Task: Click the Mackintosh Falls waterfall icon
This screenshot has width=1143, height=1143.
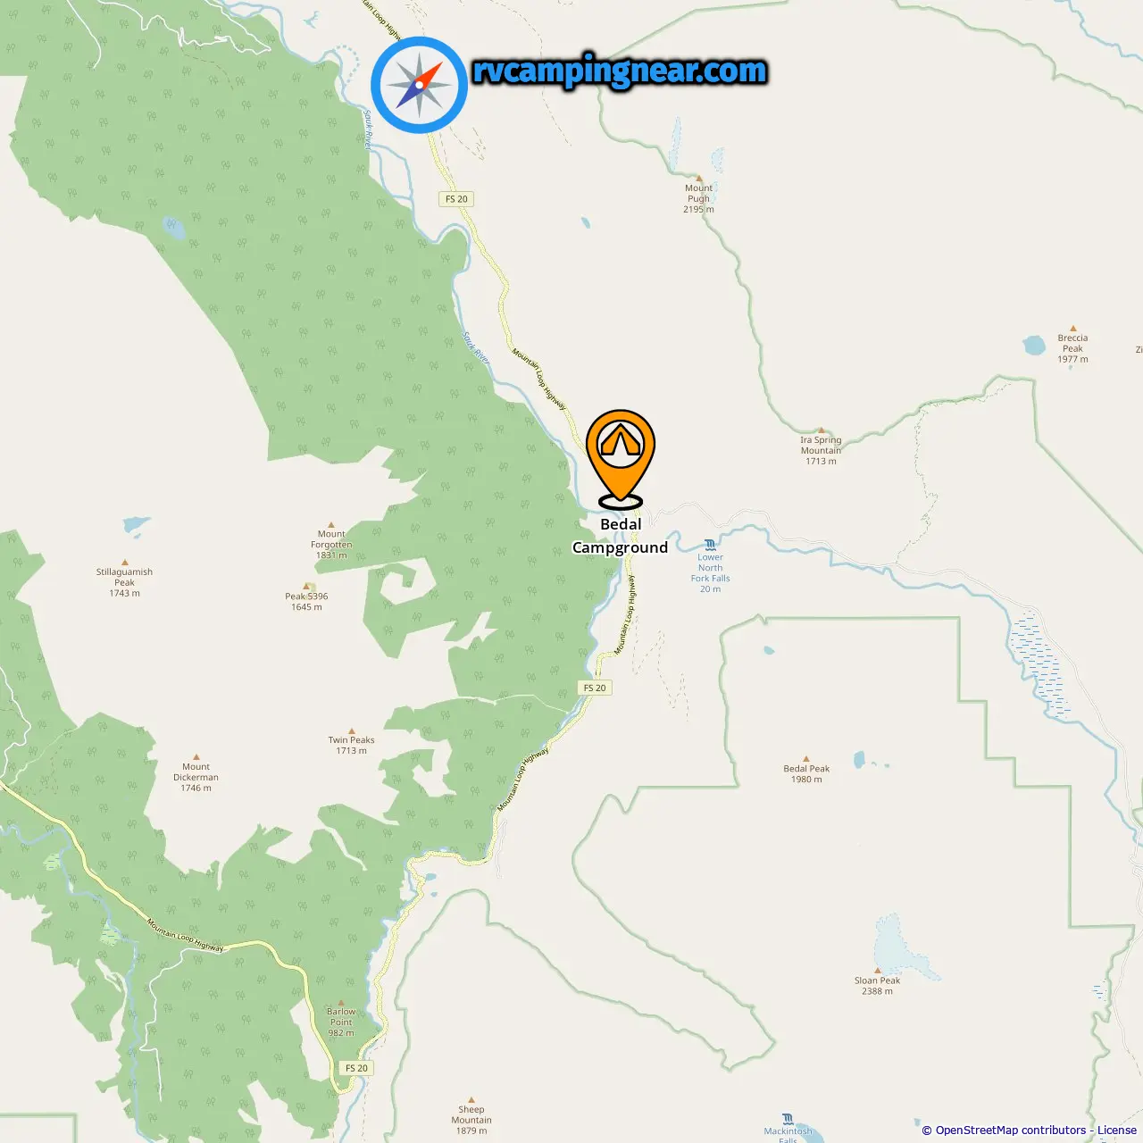Action: (788, 1118)
